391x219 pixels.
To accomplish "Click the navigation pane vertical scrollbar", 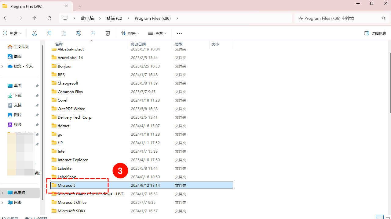I will pos(42,123).
